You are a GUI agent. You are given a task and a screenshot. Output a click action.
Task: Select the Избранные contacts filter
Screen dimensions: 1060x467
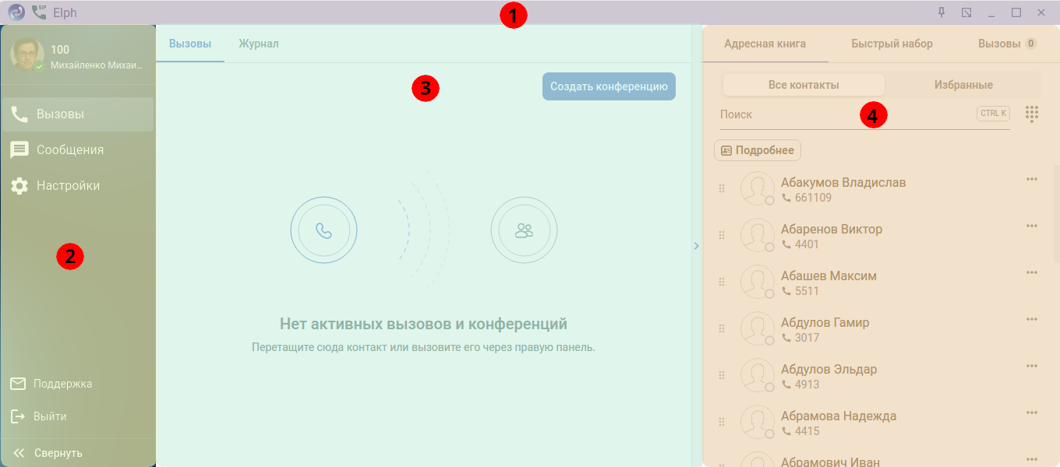pos(963,85)
